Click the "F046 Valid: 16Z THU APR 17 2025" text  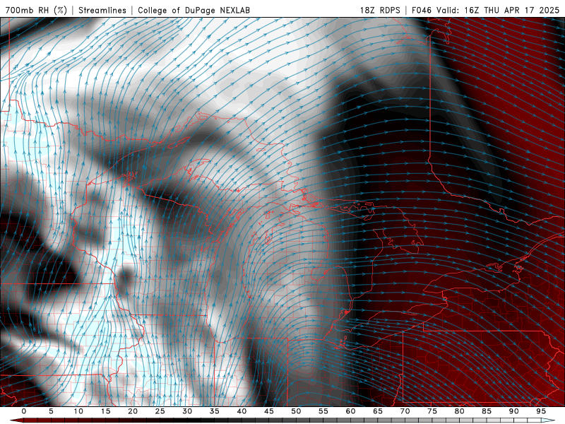pyautogui.click(x=485, y=10)
